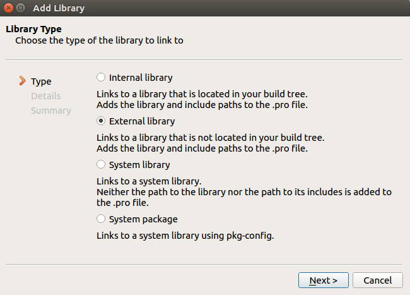Click the Library Type heading
The height and width of the screenshot is (295, 410).
33,29
